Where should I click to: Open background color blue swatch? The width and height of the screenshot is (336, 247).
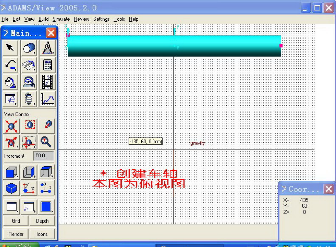46,207
